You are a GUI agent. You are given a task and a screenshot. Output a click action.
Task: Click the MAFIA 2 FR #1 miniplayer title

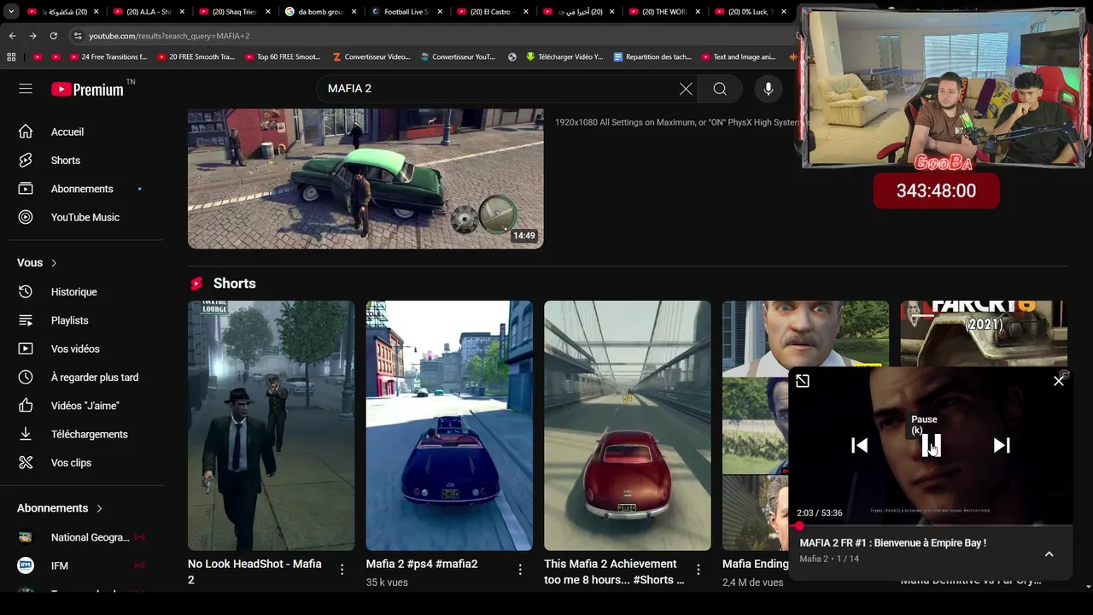[892, 542]
